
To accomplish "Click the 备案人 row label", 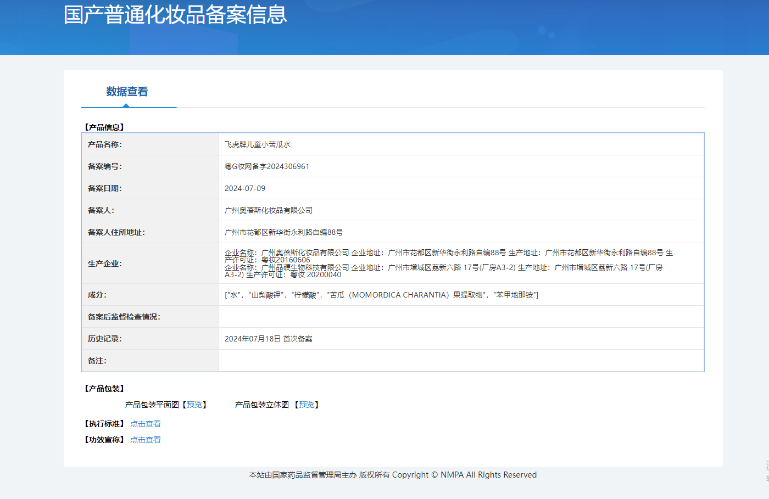I will pos(101,210).
